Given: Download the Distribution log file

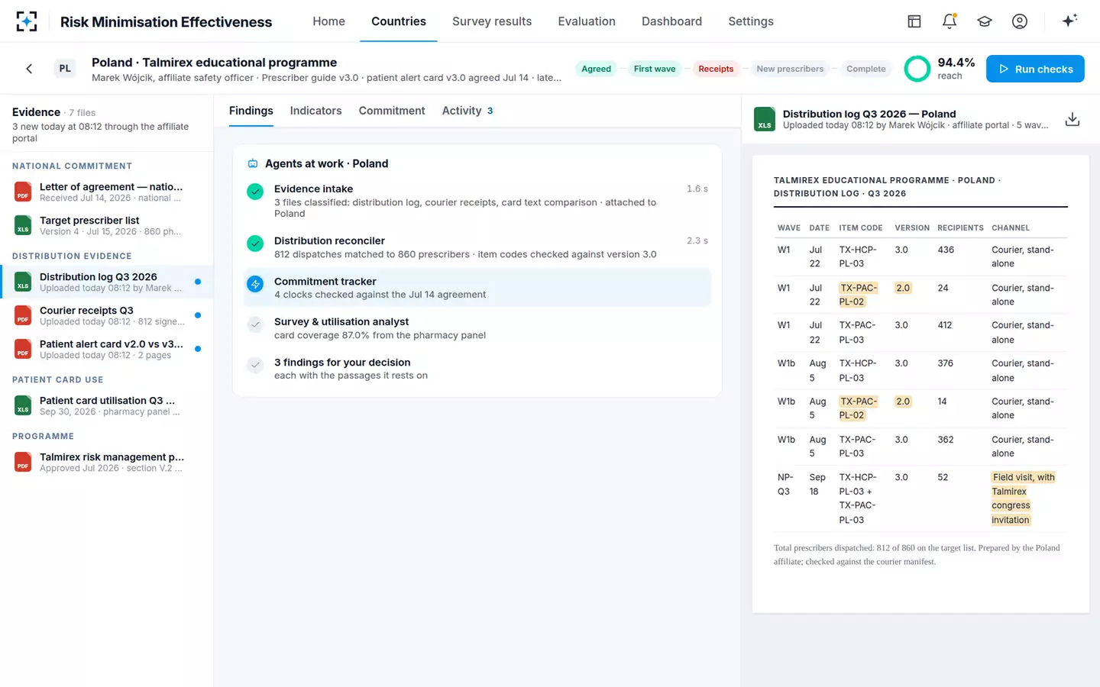Looking at the screenshot, I should pos(1072,119).
